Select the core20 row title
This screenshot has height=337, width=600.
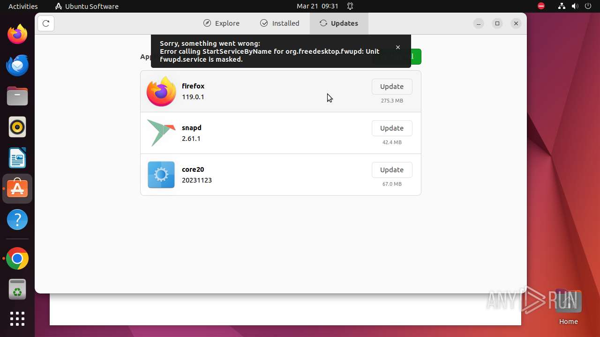(x=193, y=169)
